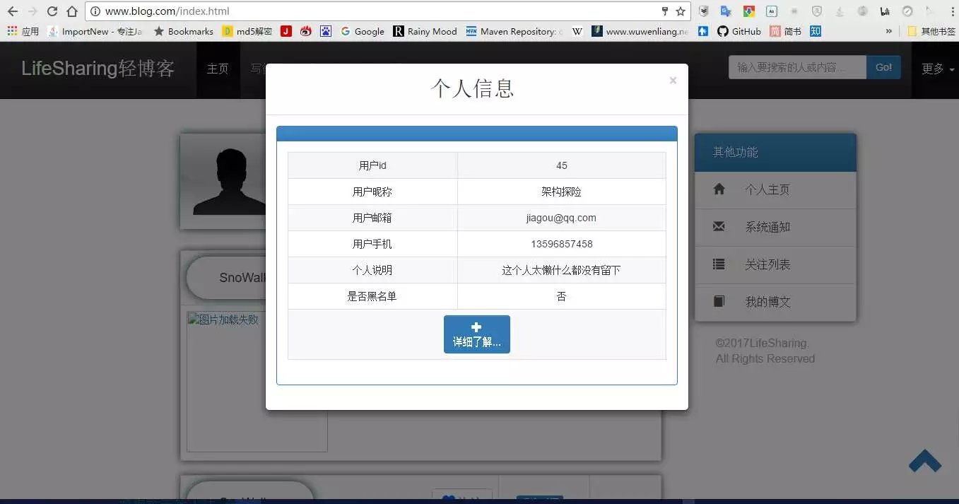Open the 应用 apps shortcut
Viewport: 959px width, 504px height.
(23, 31)
